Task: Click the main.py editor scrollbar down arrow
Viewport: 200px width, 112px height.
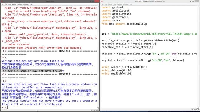Action: pos(198,108)
